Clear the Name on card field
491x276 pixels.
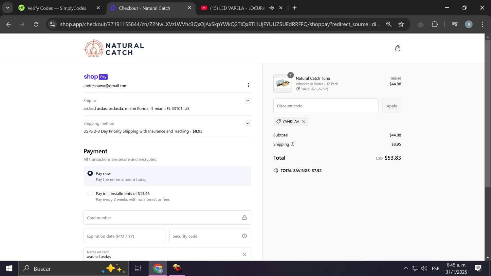[245, 254]
